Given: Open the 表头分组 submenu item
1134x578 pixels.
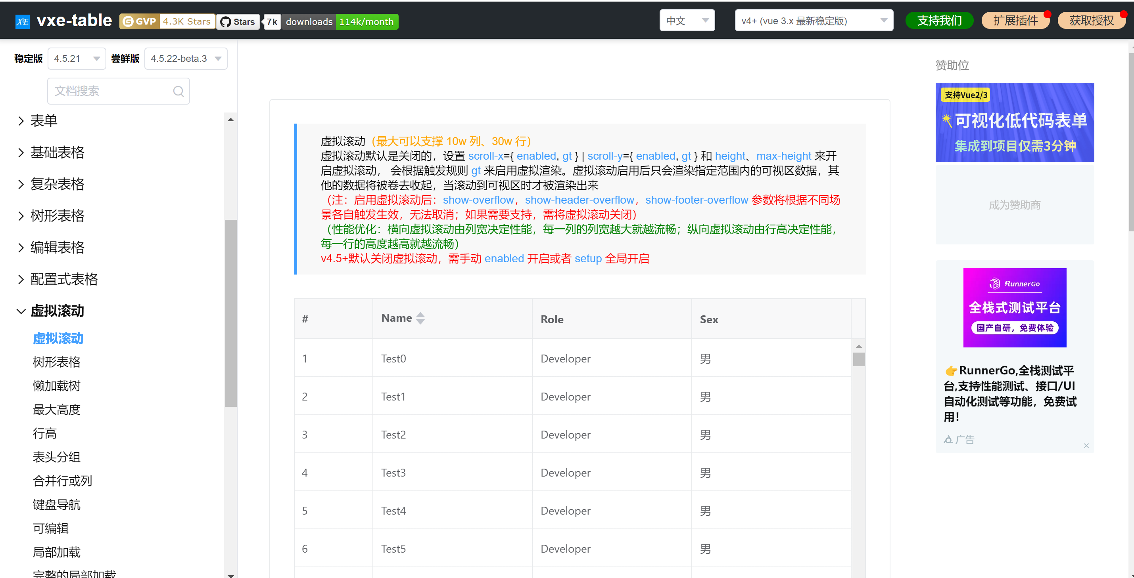Looking at the screenshot, I should pyautogui.click(x=56, y=457).
